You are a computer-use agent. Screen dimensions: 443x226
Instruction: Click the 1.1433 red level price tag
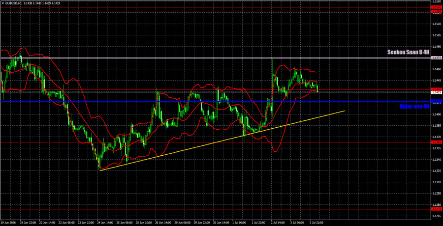click(x=436, y=89)
